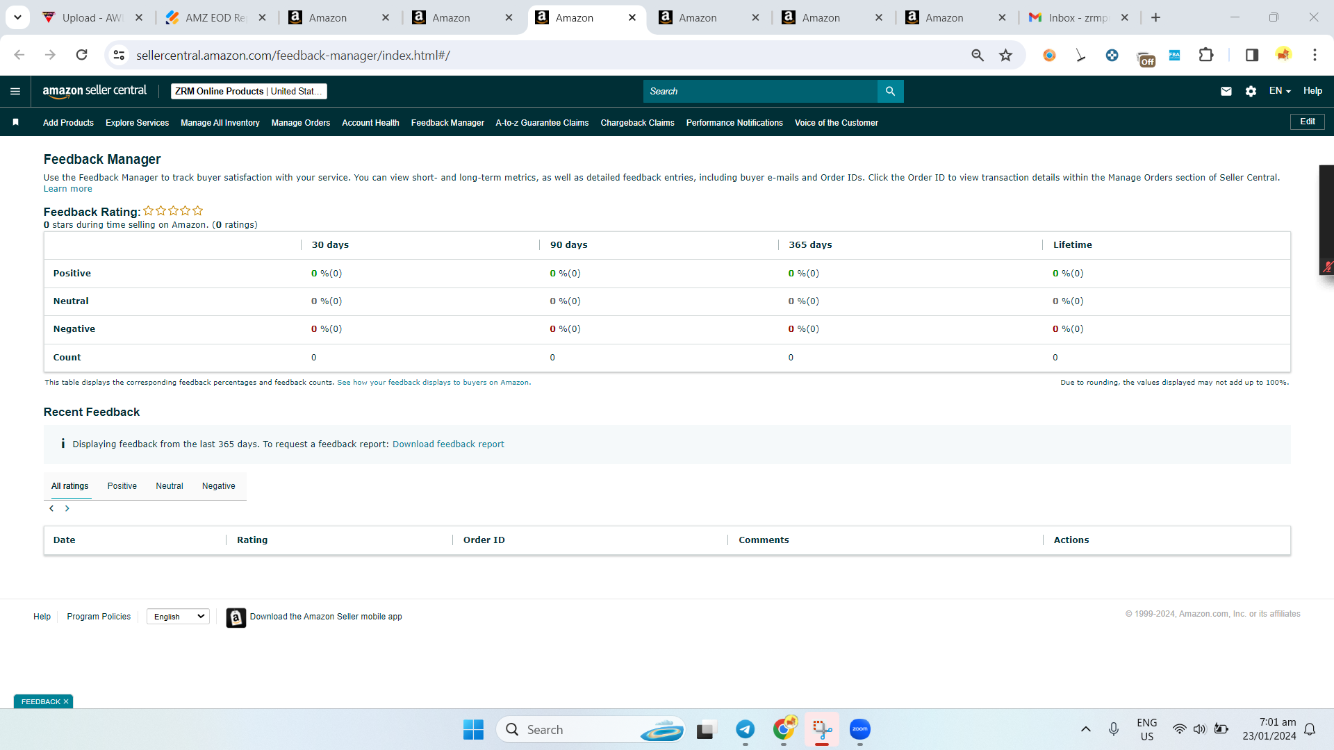Screen dimensions: 1334x750
Task: Bookmark this page with the star icon
Action: [x=1005, y=55]
